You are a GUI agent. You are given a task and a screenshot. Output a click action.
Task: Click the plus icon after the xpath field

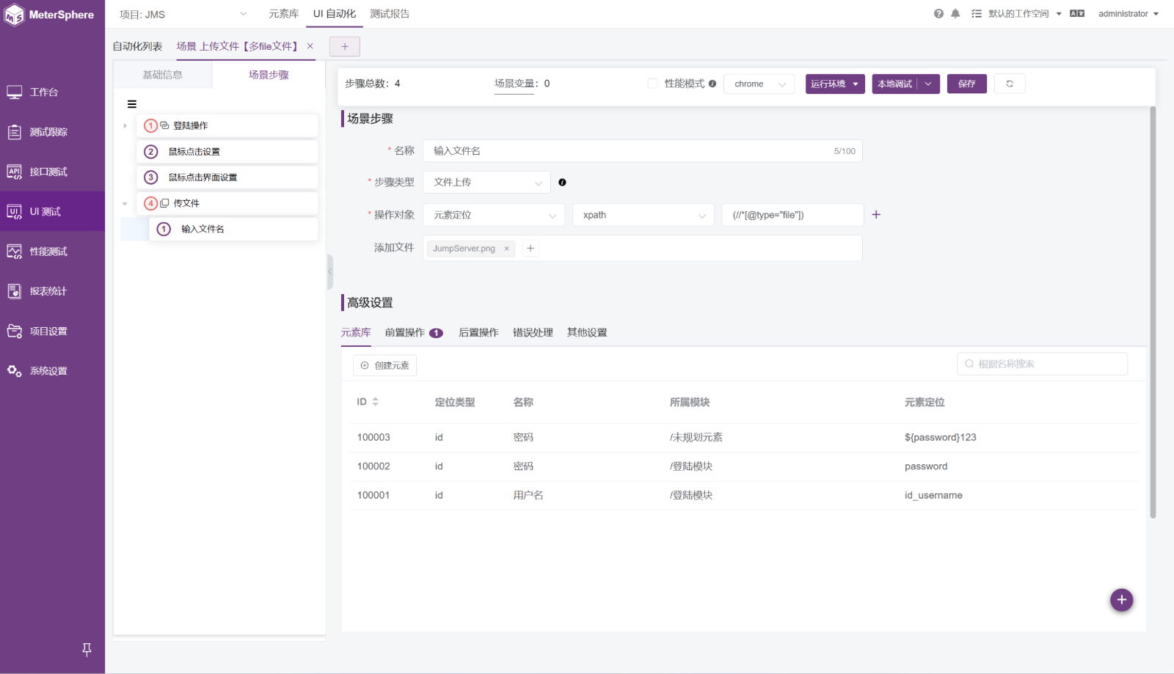pyautogui.click(x=876, y=215)
